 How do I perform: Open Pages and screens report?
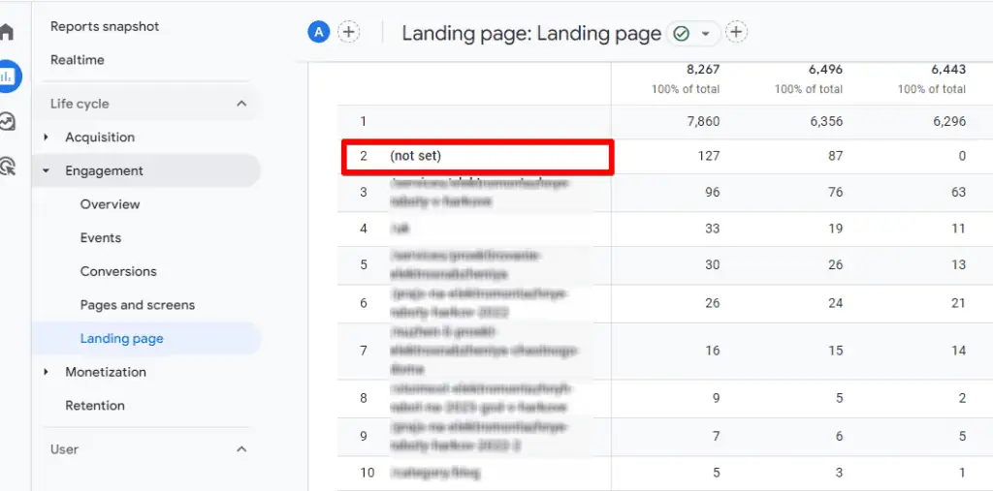(x=138, y=305)
